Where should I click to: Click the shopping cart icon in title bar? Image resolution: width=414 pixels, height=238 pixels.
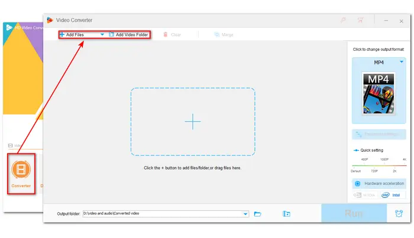coord(360,20)
